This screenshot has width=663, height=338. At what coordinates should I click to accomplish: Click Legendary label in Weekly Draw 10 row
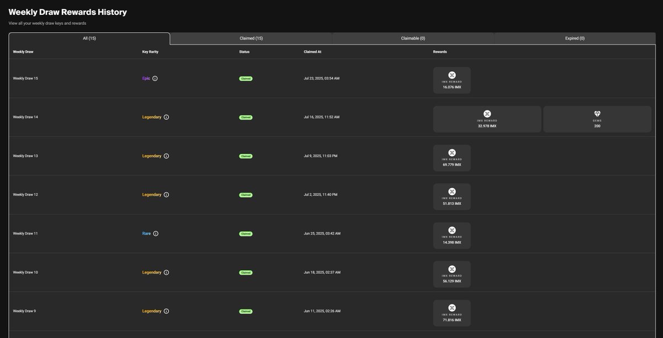(x=152, y=272)
